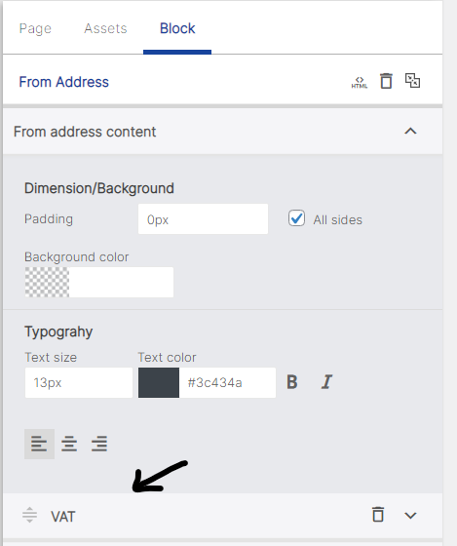Open the HTML code editor icon

coord(360,82)
